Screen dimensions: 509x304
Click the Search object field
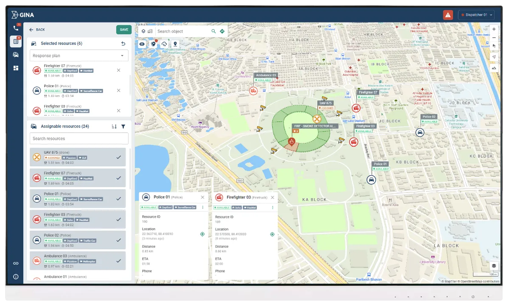[x=182, y=31]
